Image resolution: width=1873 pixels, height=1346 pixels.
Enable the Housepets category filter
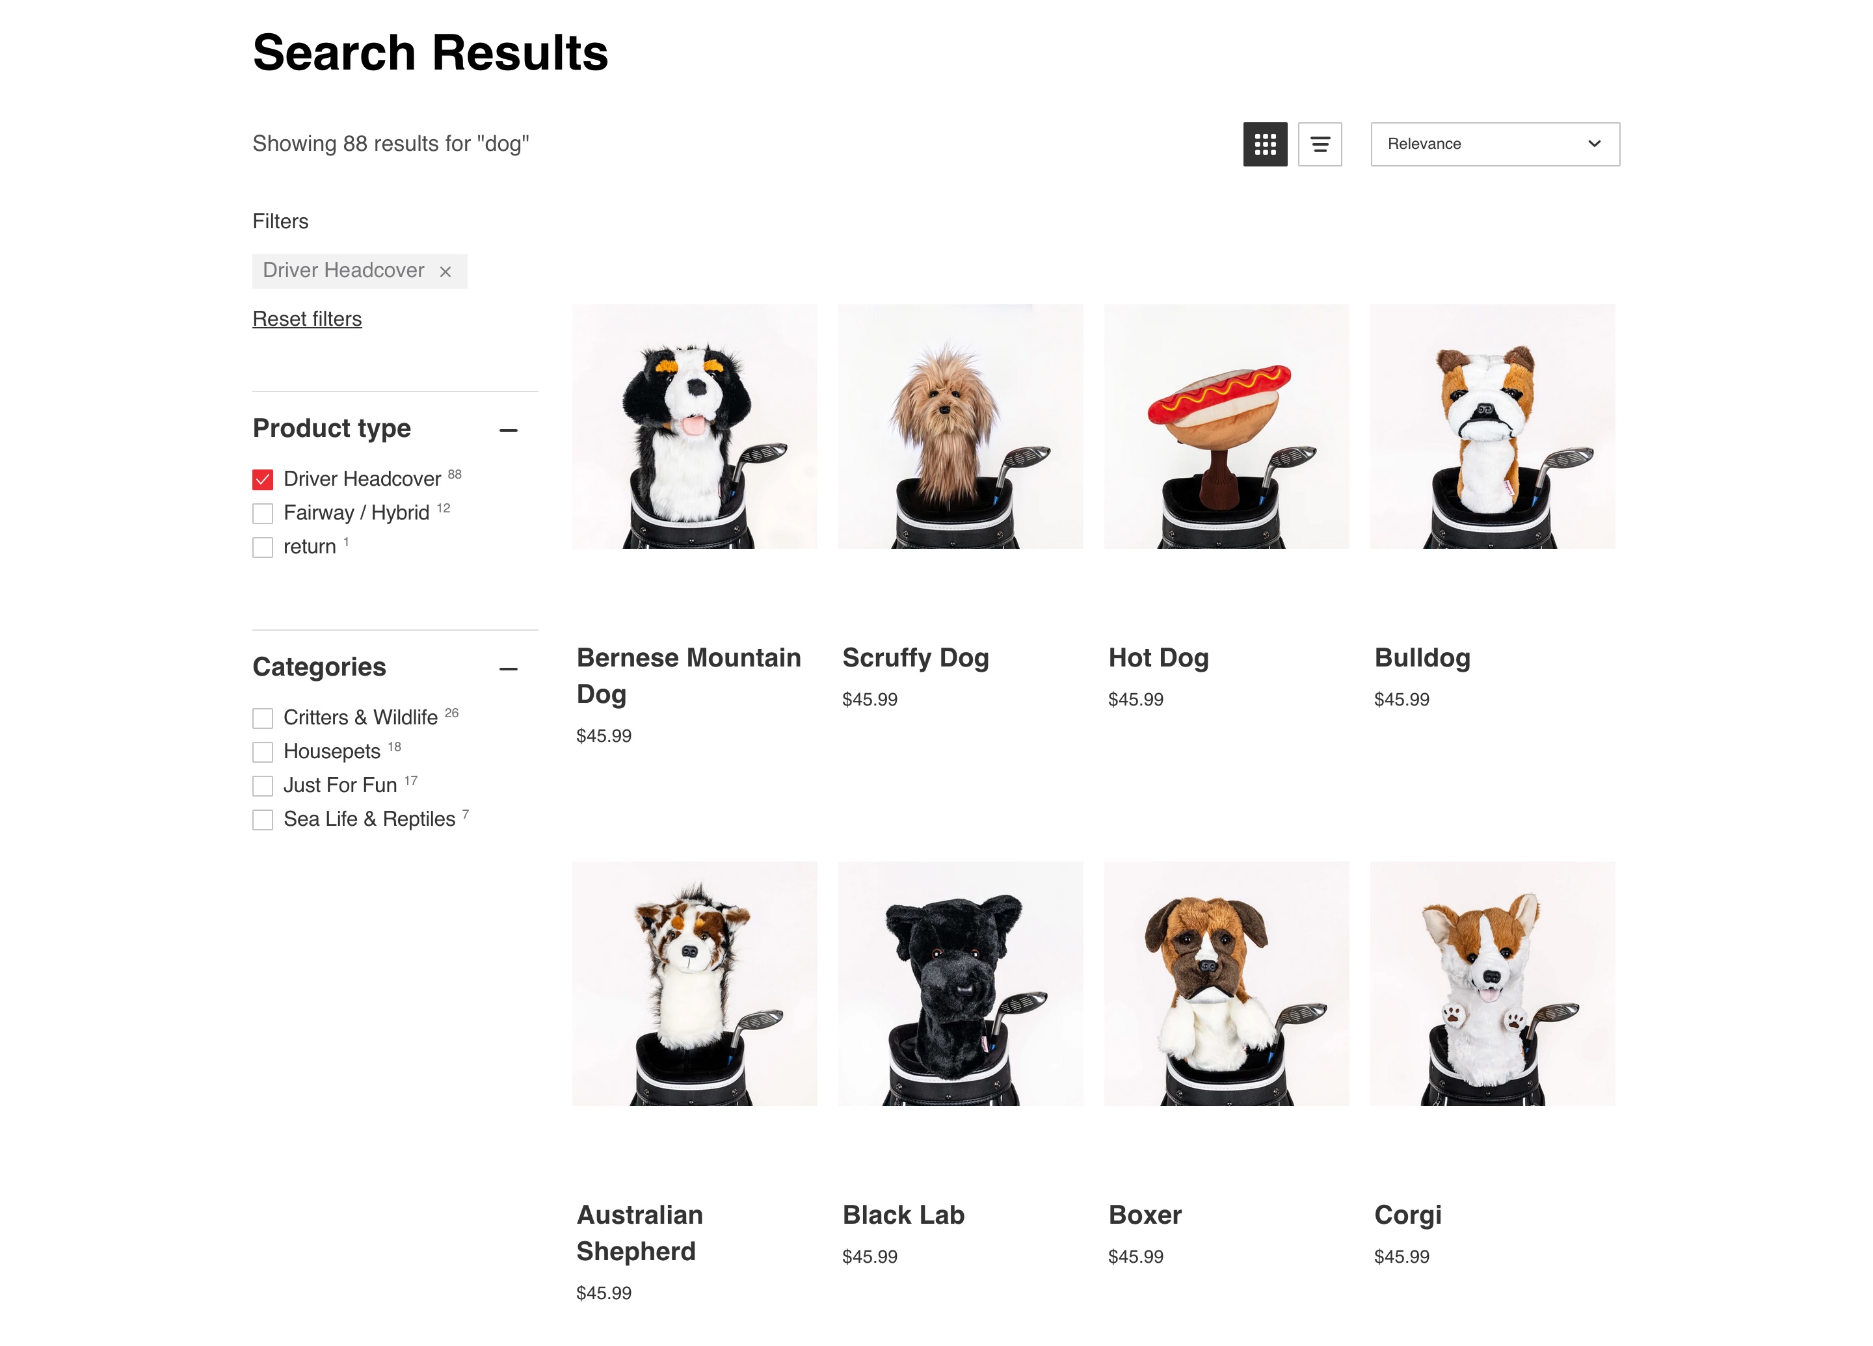click(263, 752)
